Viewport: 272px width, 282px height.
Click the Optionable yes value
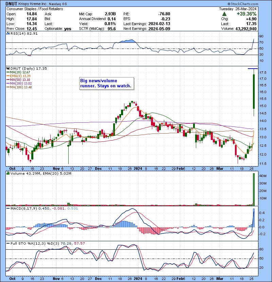pyautogui.click(x=68, y=29)
